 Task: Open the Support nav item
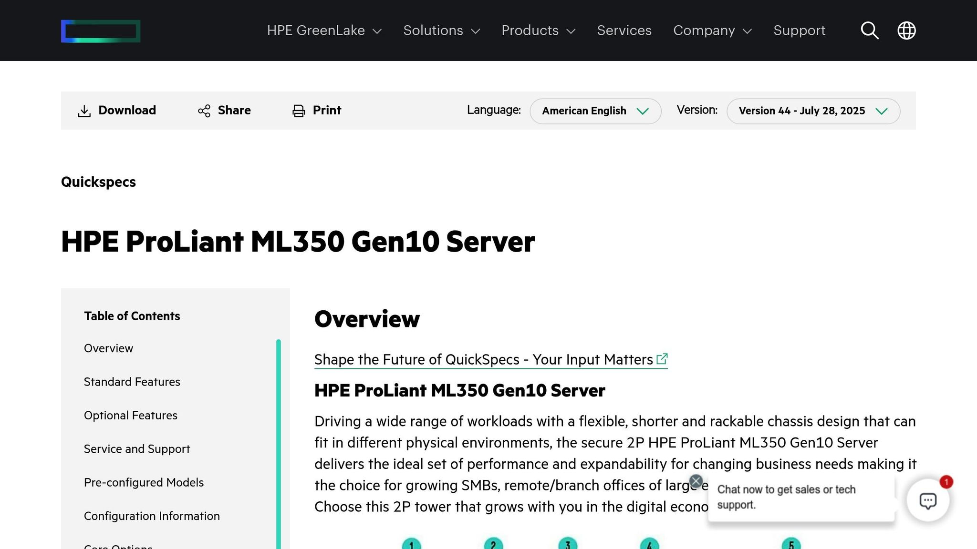pyautogui.click(x=799, y=30)
